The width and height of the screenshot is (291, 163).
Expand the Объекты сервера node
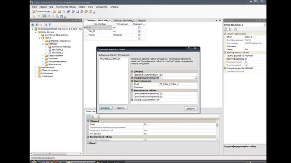35,71
